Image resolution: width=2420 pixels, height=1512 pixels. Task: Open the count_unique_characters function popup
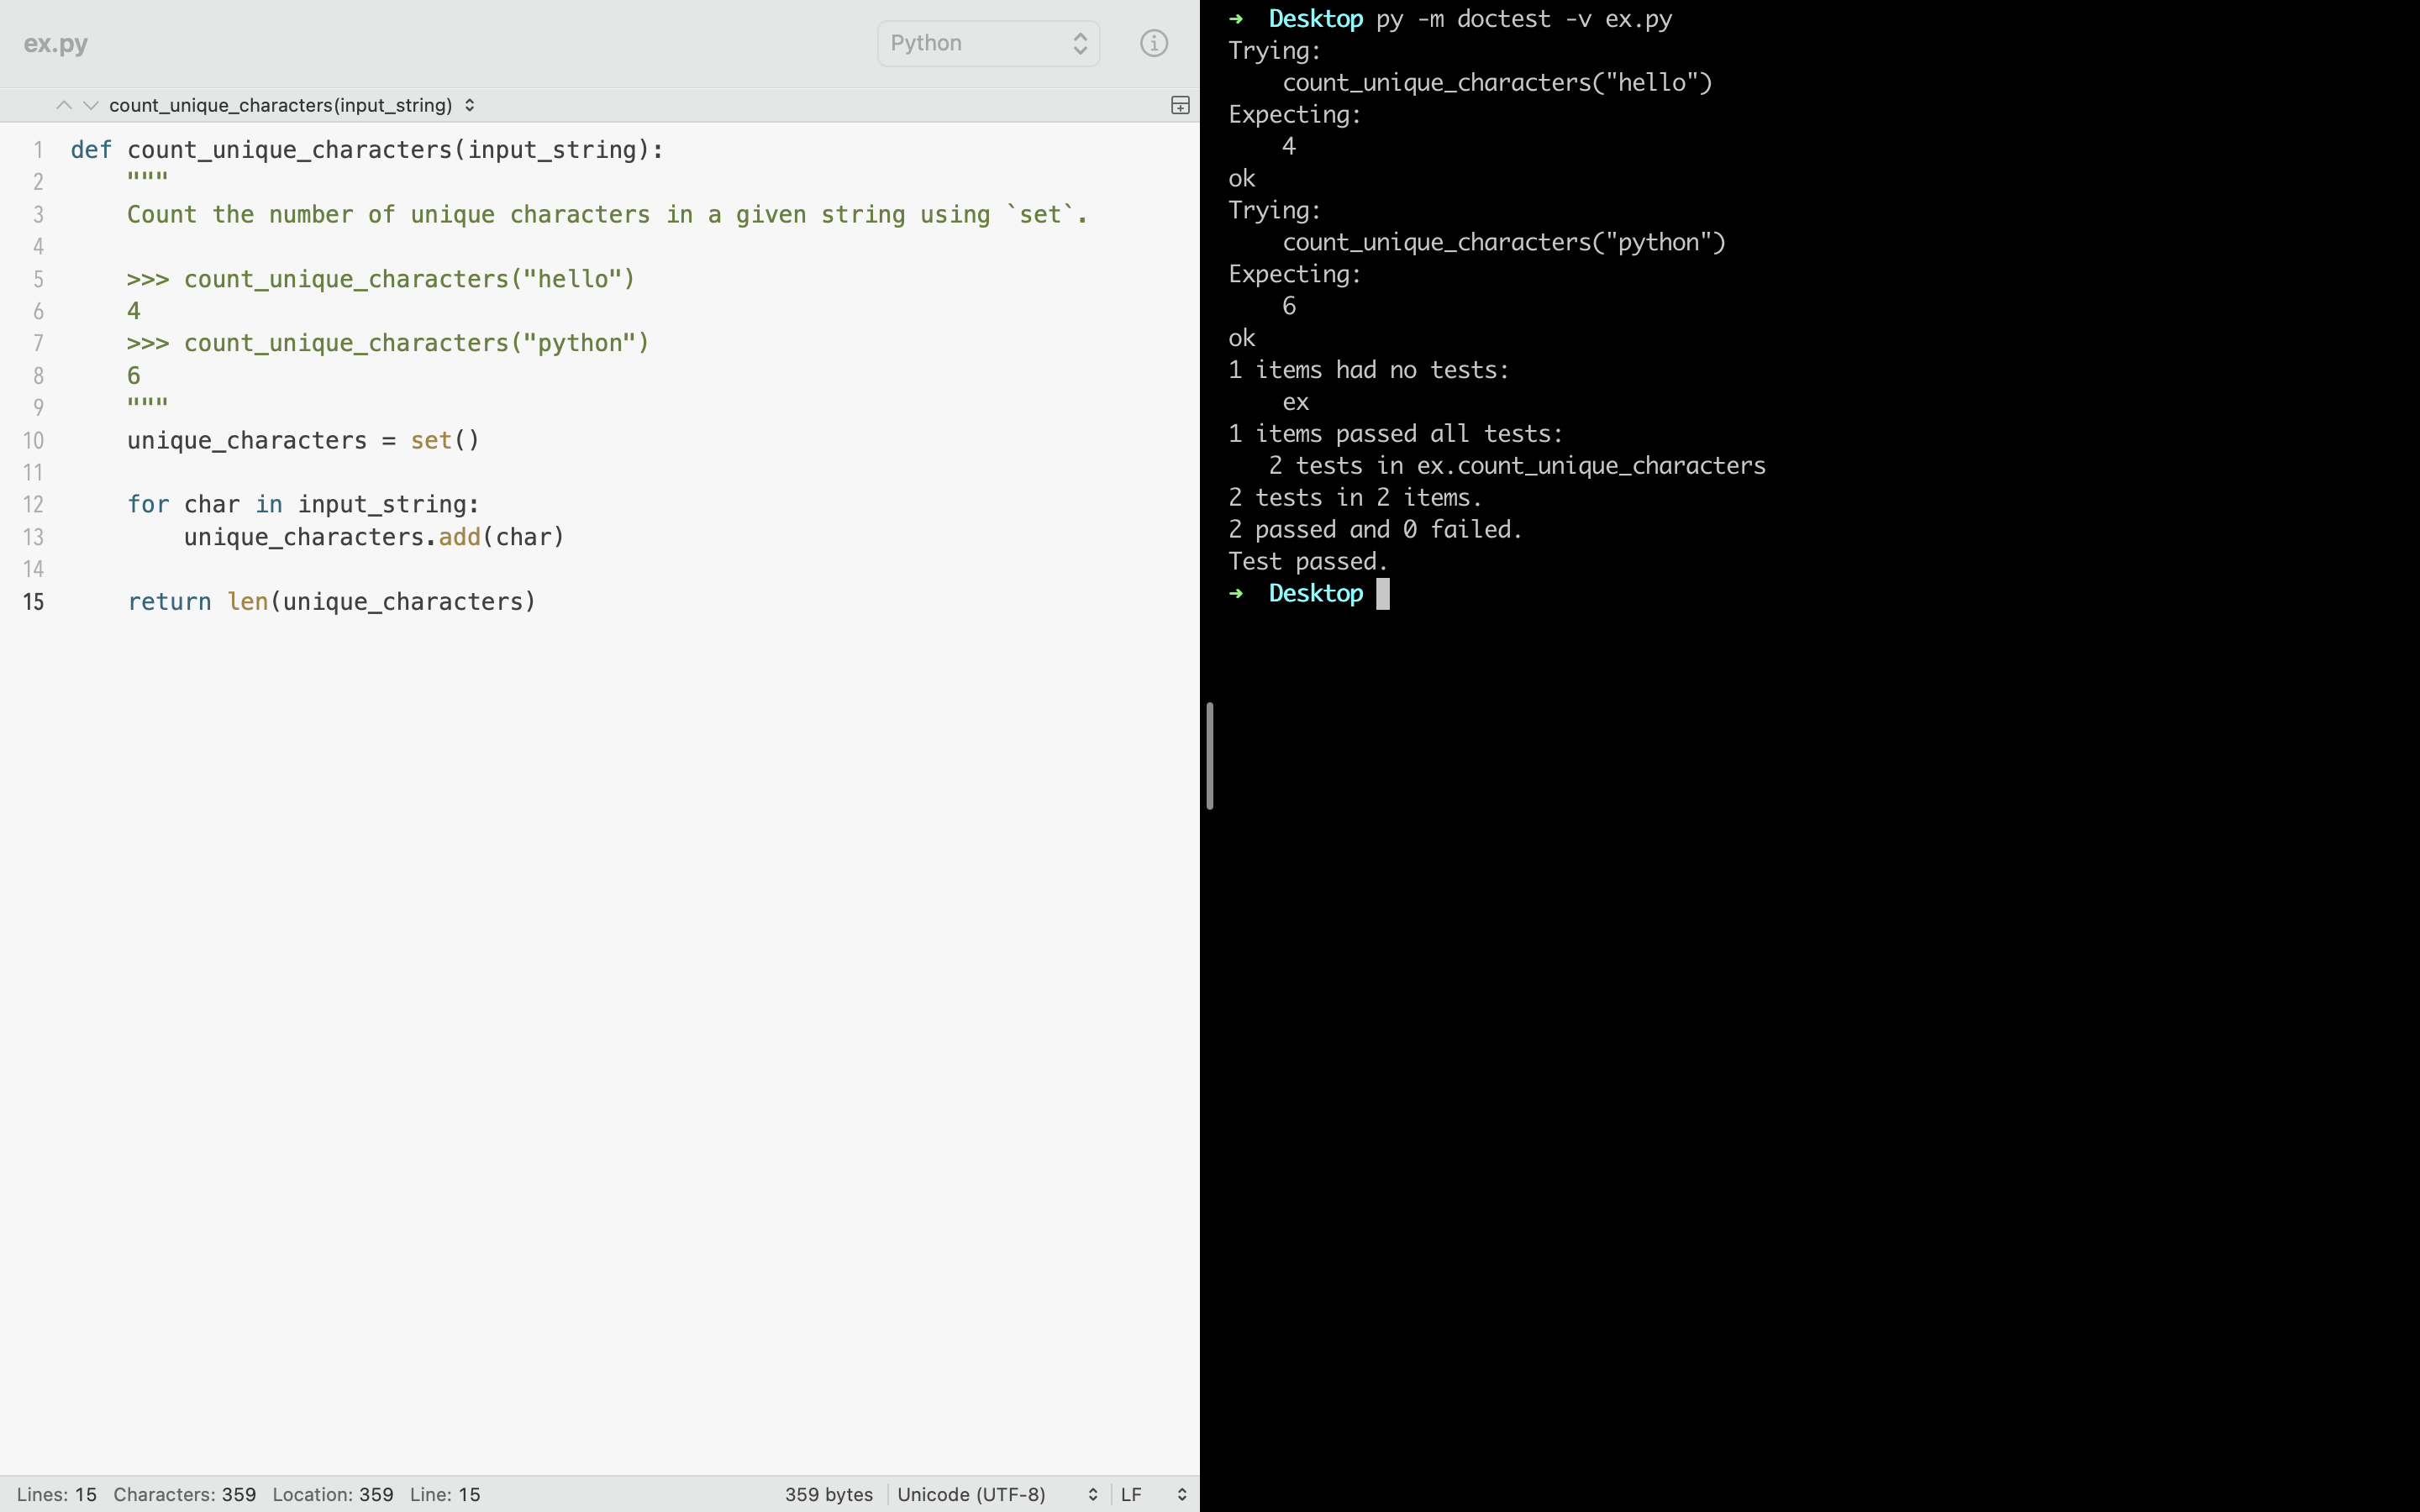(x=292, y=105)
